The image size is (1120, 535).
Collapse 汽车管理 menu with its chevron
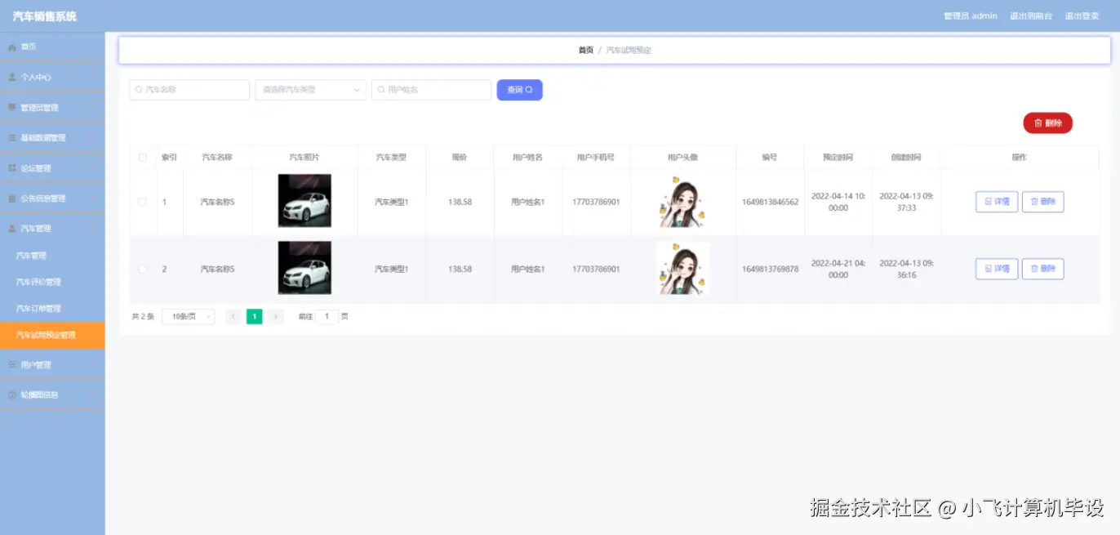[x=91, y=229]
